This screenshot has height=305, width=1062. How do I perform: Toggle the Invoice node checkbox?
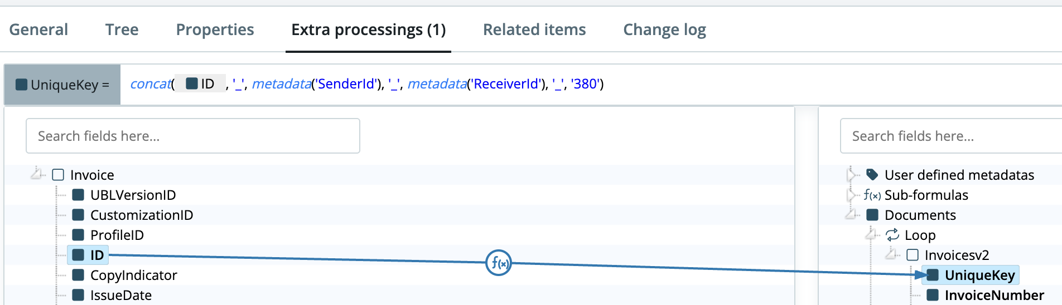click(58, 175)
